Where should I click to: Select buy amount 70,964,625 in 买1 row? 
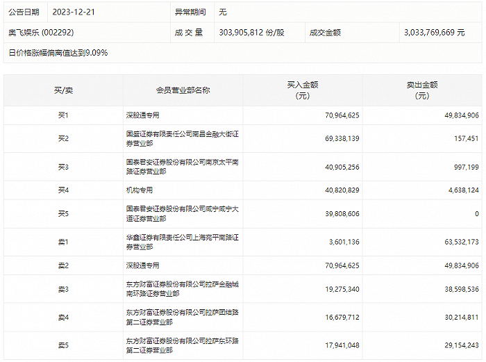(x=342, y=115)
